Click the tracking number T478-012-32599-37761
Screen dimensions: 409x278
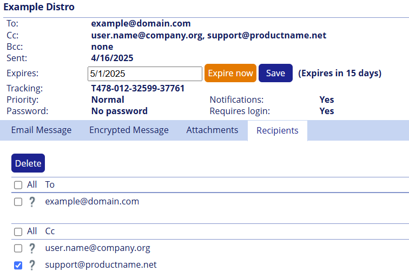[x=138, y=88]
